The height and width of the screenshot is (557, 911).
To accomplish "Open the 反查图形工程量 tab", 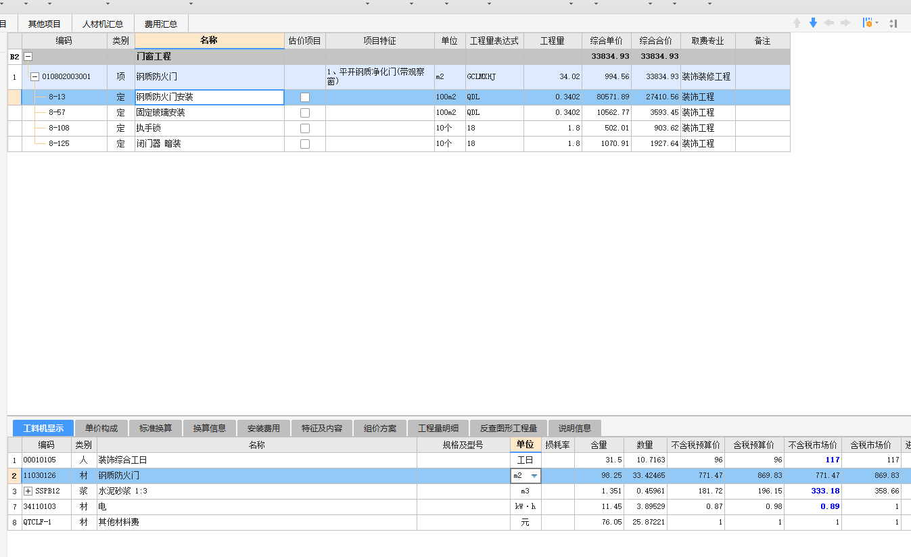I will [x=509, y=428].
